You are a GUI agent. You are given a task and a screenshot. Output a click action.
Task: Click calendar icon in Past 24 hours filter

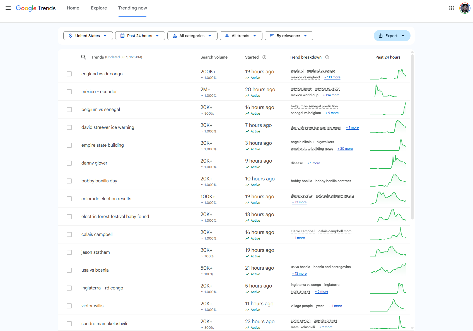pyautogui.click(x=122, y=36)
